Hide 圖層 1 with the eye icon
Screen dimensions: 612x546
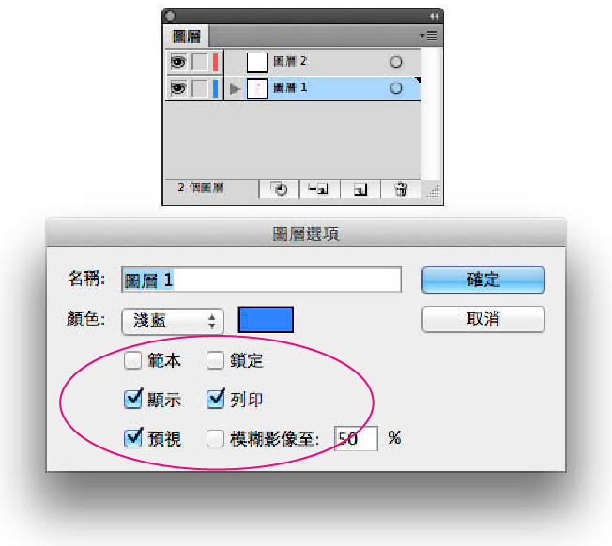[x=178, y=88]
